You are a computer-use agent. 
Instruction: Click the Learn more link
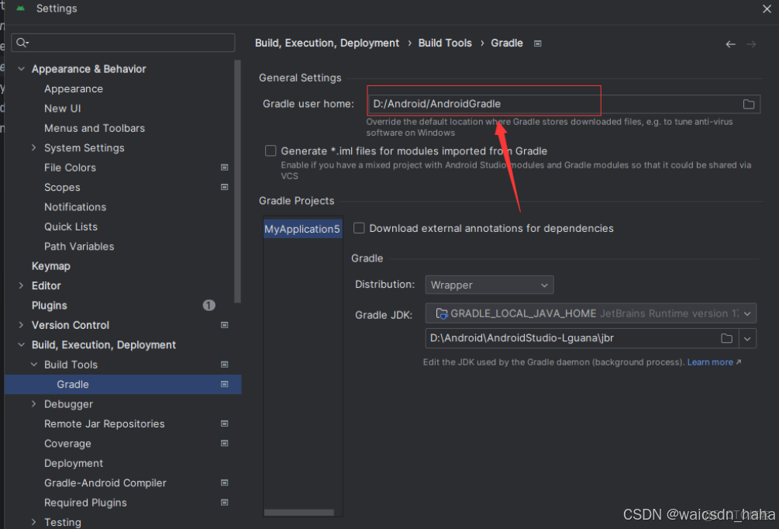(x=709, y=361)
